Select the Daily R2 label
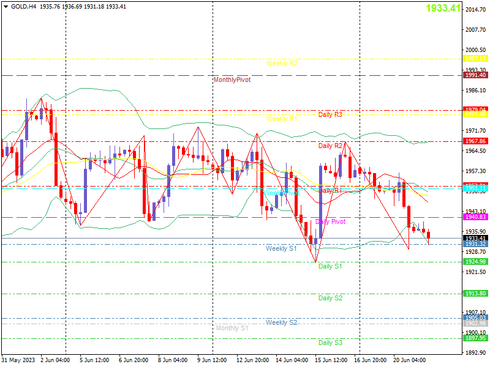The height and width of the screenshot is (367, 490). coord(330,146)
